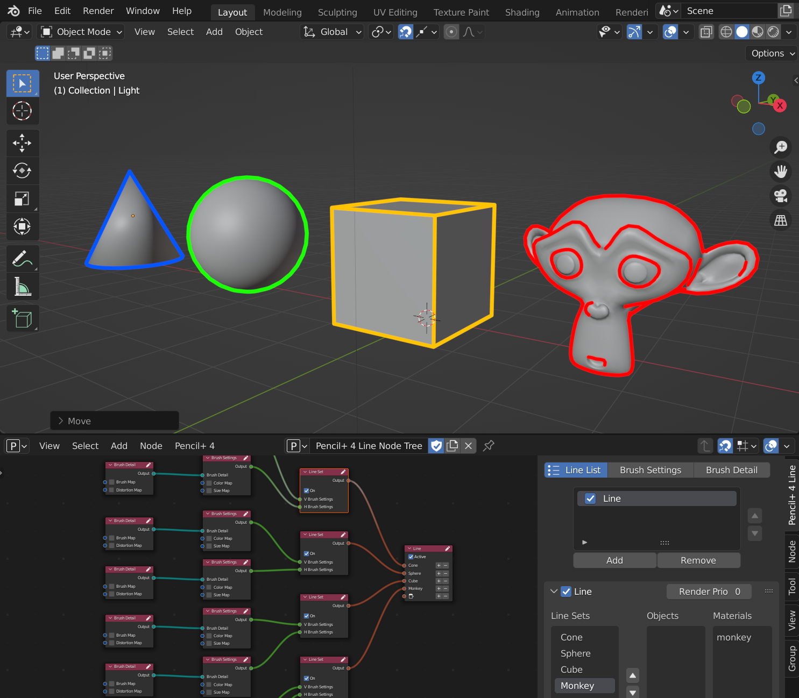Toggle camera view in the viewport
The height and width of the screenshot is (698, 799).
pyautogui.click(x=780, y=196)
